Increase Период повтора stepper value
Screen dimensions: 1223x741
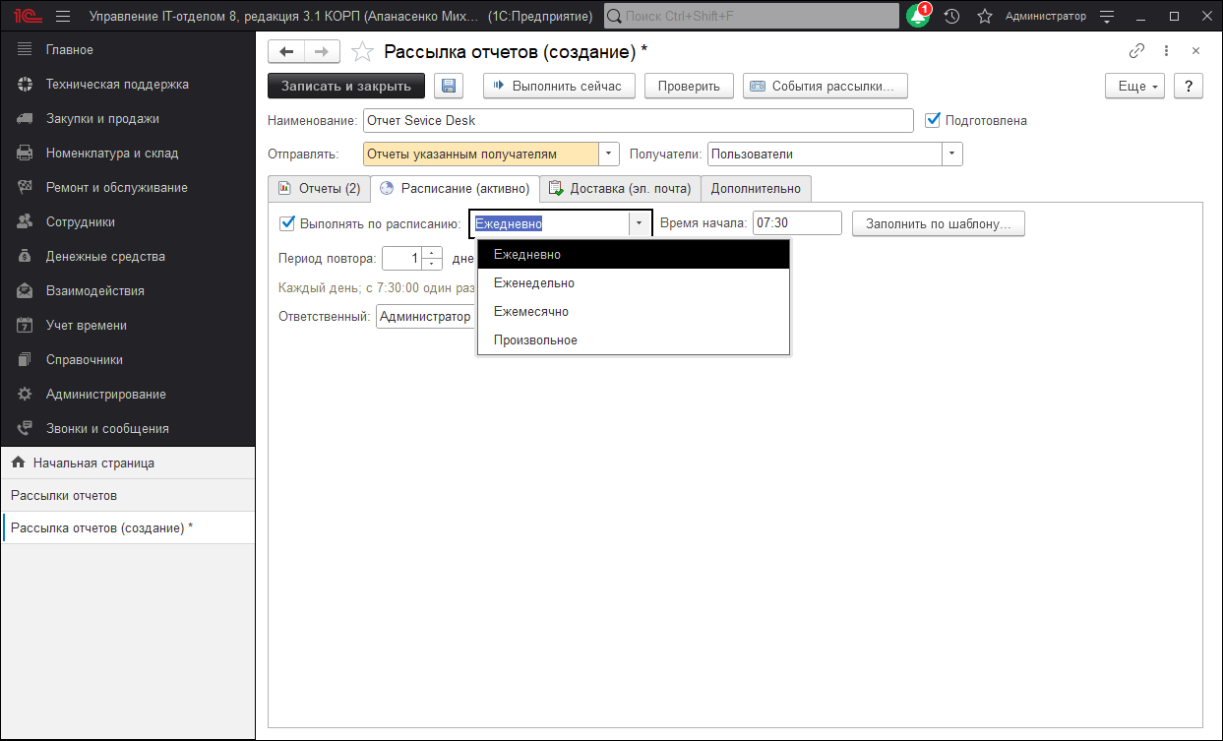[x=432, y=253]
